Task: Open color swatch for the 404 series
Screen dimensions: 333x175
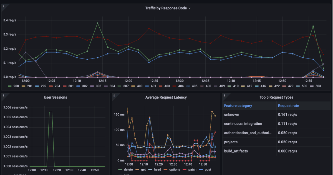Action: point(175,86)
